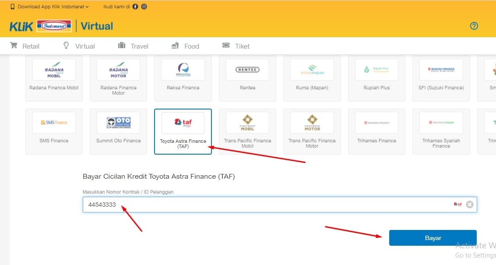Select the Retail menu item
496x265 pixels.
tap(25, 46)
